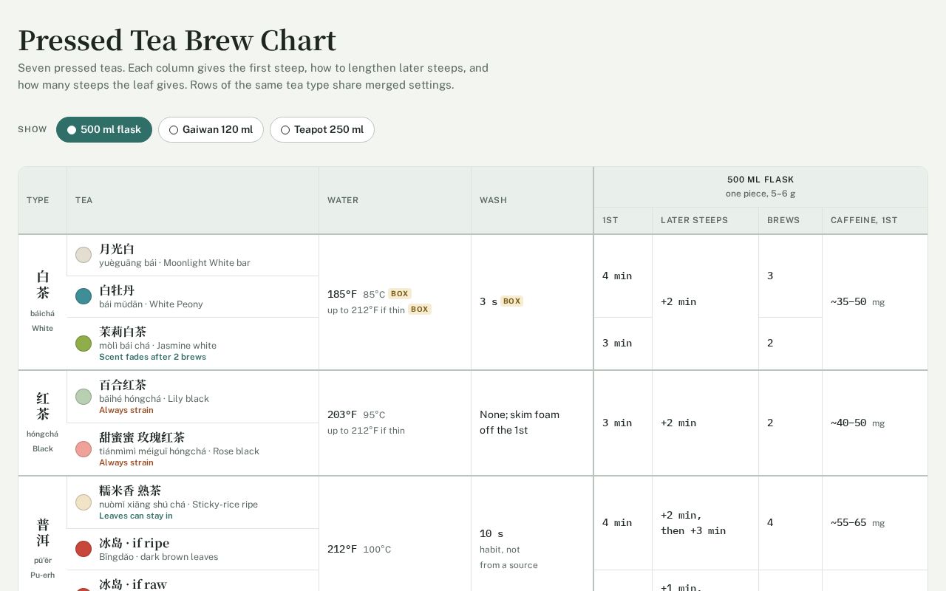
Task: Click the 红茶 Black type cell
Action: coord(43,423)
